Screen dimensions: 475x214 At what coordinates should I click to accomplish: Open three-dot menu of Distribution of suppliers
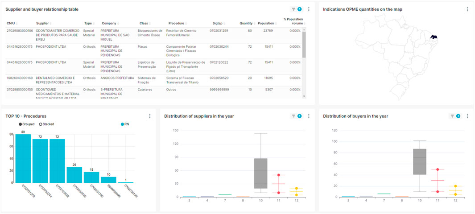309,116
